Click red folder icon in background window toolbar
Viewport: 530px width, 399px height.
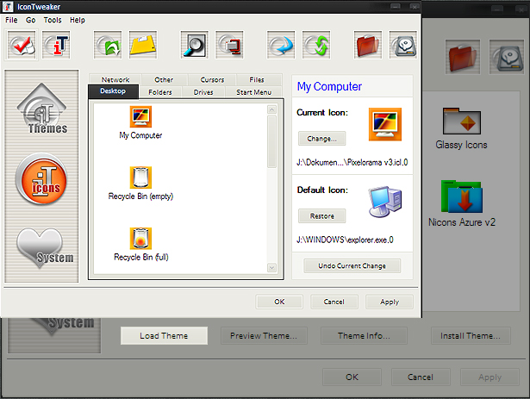click(x=463, y=57)
